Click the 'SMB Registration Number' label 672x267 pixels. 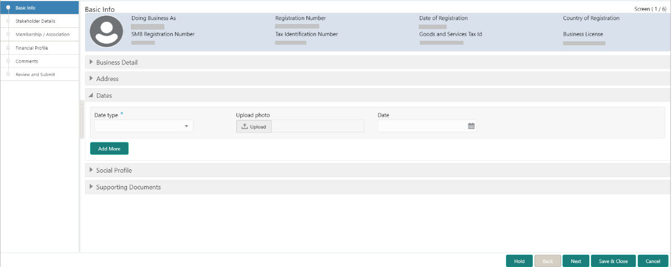[x=163, y=34]
